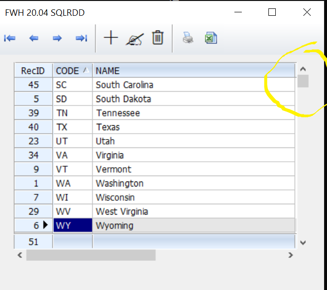The height and width of the screenshot is (290, 327).
Task: Select the Virginia name cell
Action: point(194,155)
